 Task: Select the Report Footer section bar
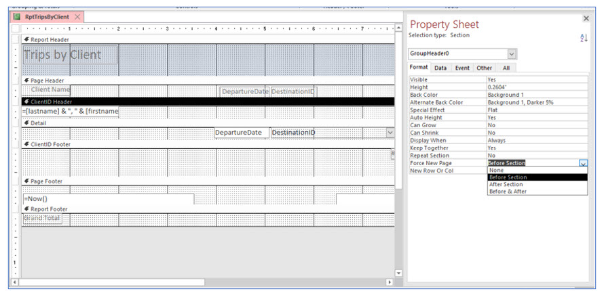click(x=208, y=209)
